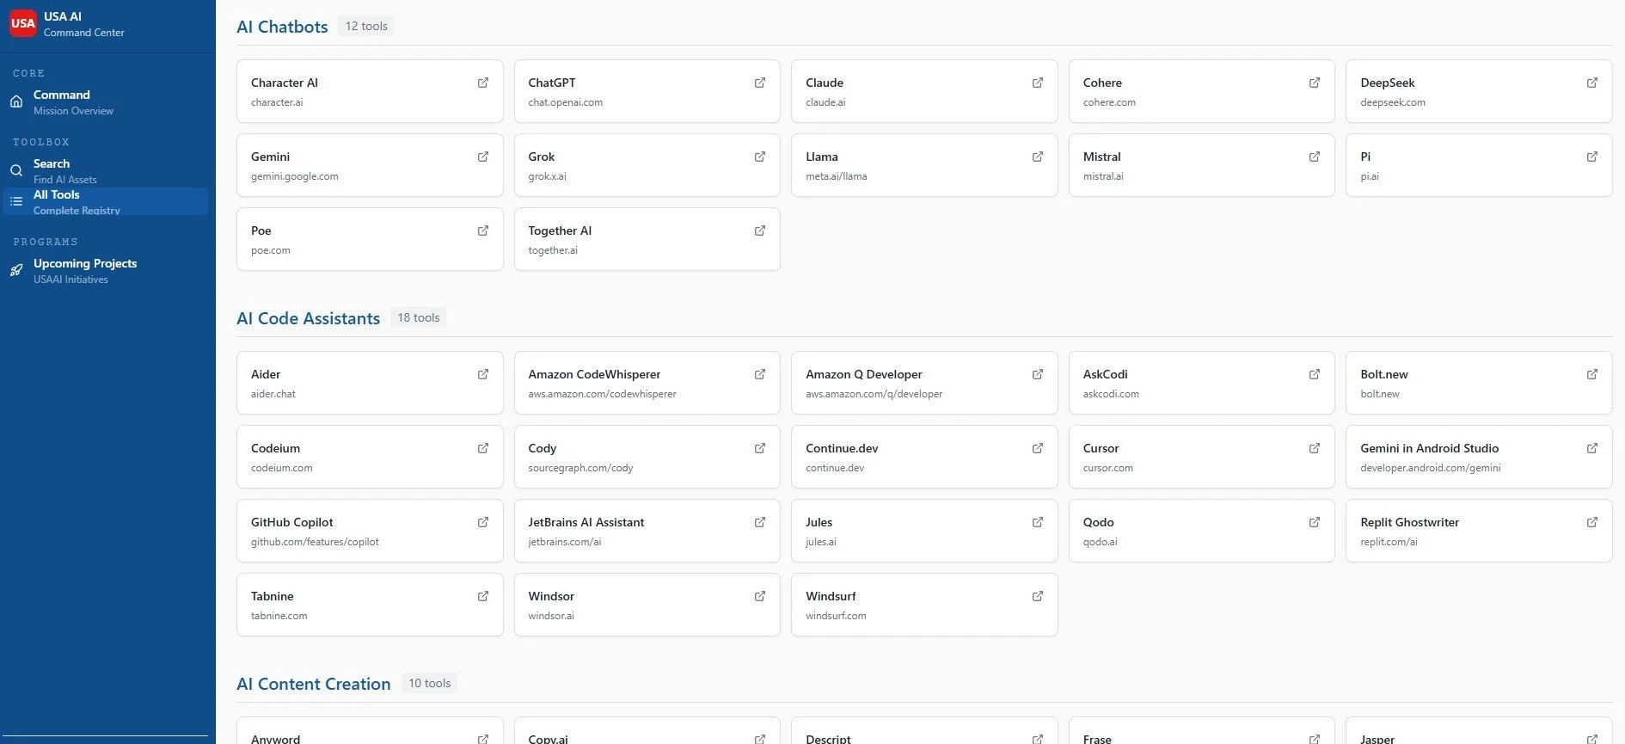
Task: Open external link icon on DeepSeek card
Action: [1592, 83]
